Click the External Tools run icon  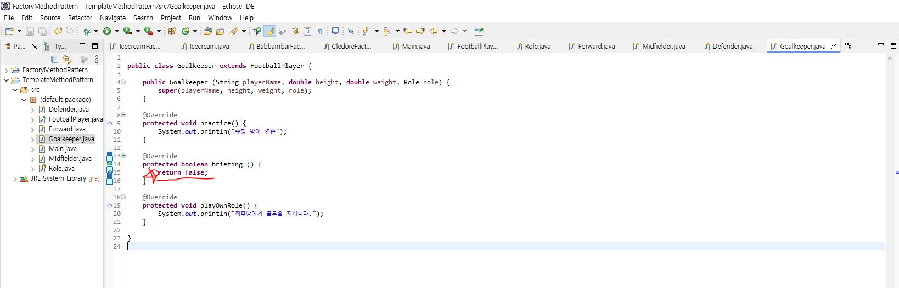148,31
